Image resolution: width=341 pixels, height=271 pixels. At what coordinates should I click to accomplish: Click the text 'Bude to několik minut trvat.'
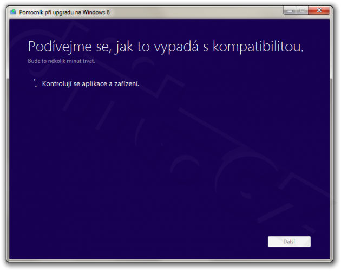tap(61, 61)
